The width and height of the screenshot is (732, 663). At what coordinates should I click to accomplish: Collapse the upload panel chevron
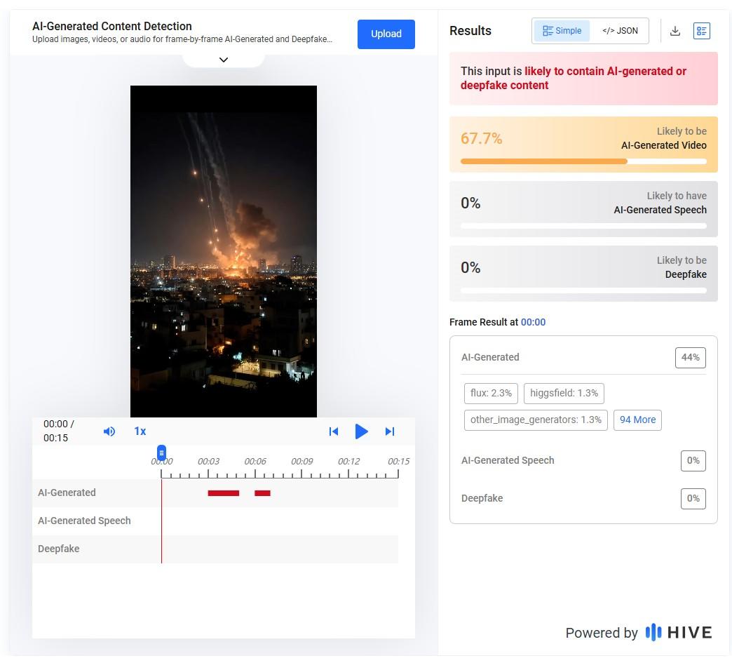pos(224,60)
